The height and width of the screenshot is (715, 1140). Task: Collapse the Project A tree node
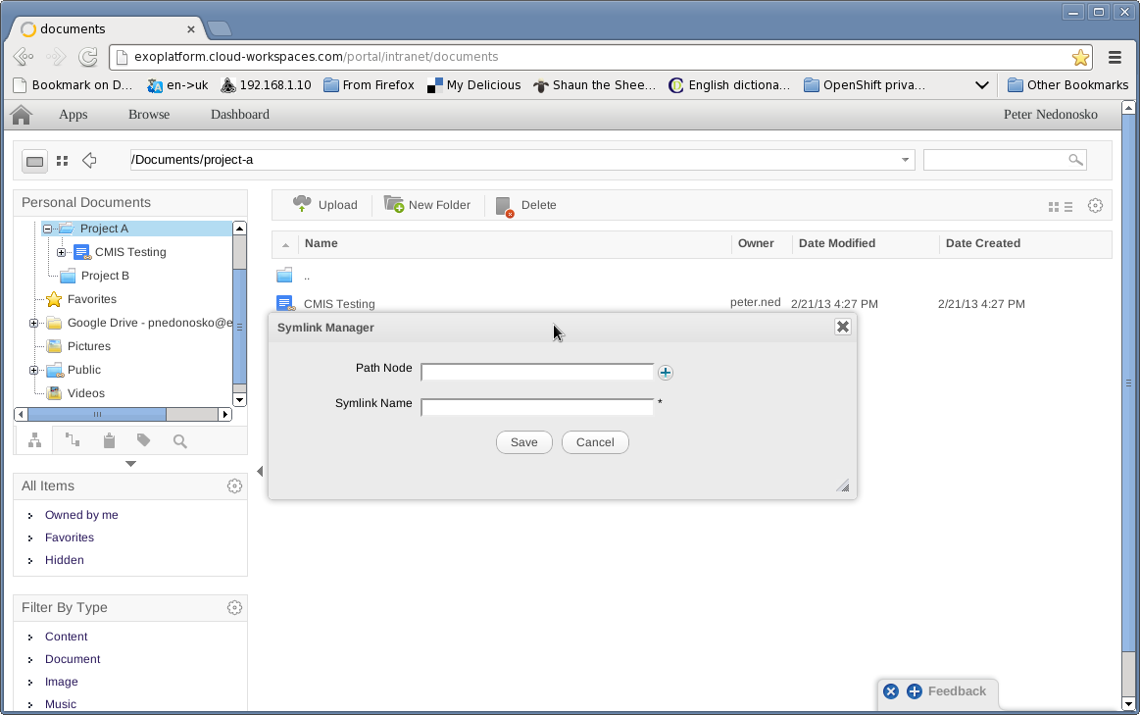pos(47,229)
